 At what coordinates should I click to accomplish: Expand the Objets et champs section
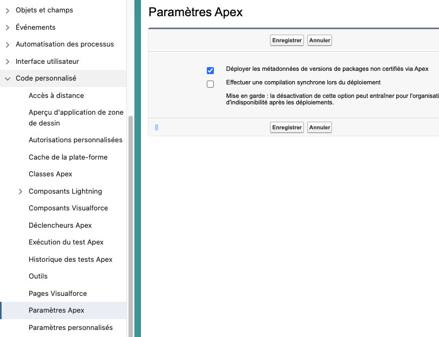pyautogui.click(x=6, y=10)
